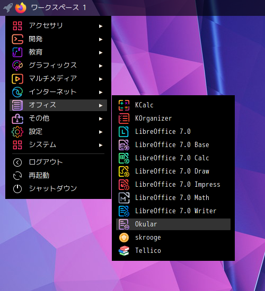The image size is (265, 291).
Task: Select the マルチメディア menu entry
Action: coord(58,79)
